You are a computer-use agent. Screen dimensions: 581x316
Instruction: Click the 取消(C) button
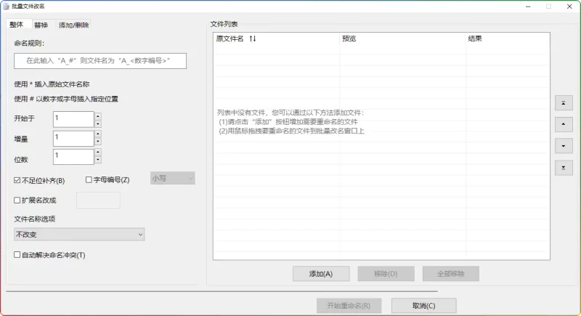click(424, 306)
